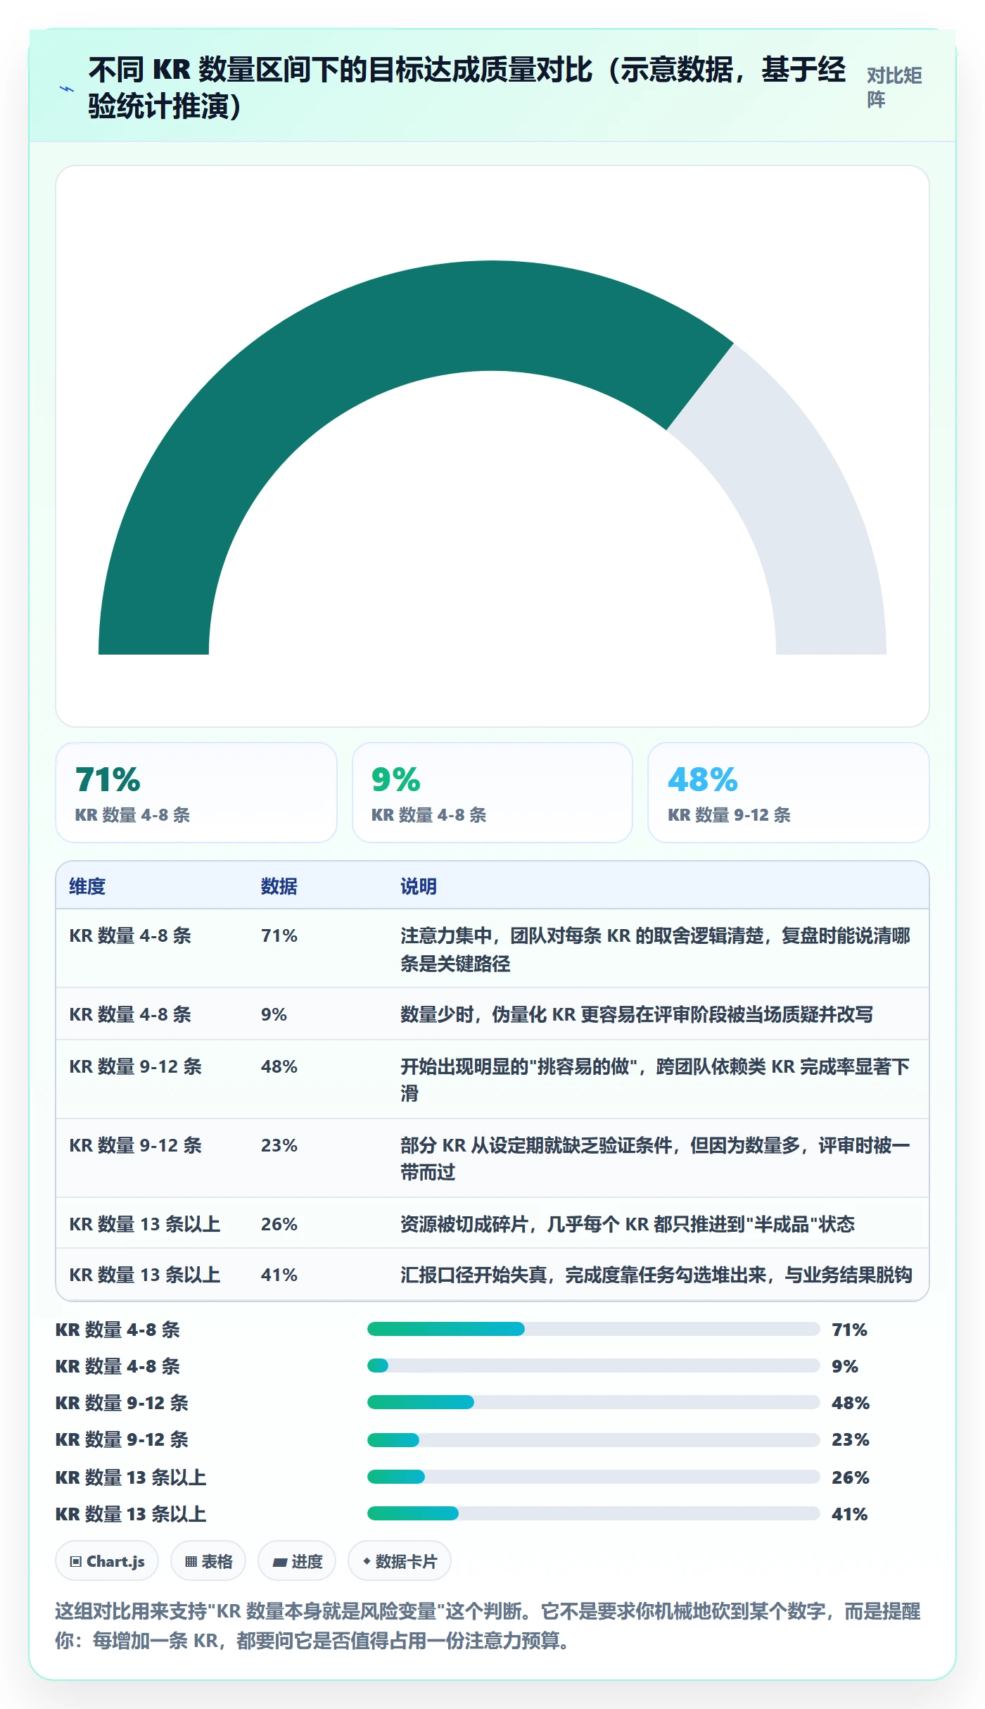Select the 数据卡片 chip
The width and height of the screenshot is (985, 1709).
coord(400,1561)
